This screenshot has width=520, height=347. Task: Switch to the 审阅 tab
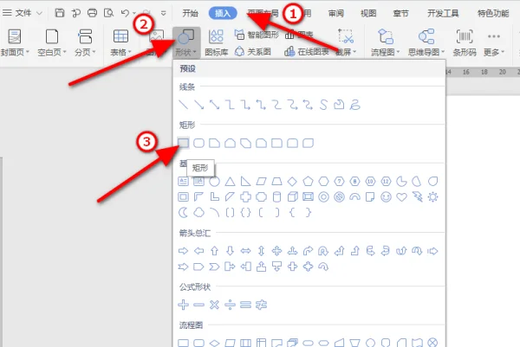pos(336,13)
